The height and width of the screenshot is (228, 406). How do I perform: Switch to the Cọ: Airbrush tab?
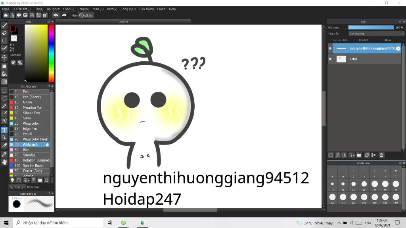17,187
